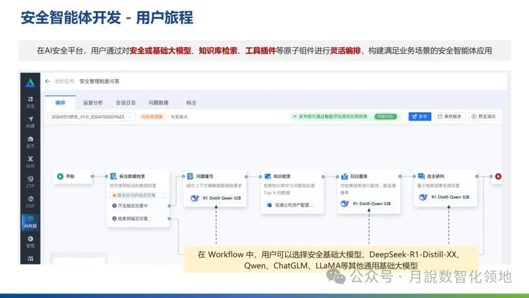Switch to the 编排 tab
The width and height of the screenshot is (529, 298).
[60, 102]
